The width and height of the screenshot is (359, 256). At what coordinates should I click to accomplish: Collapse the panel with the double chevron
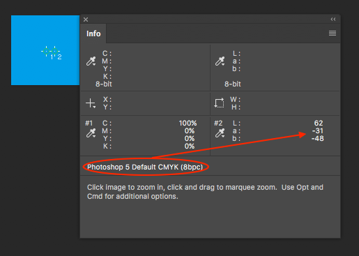333,20
